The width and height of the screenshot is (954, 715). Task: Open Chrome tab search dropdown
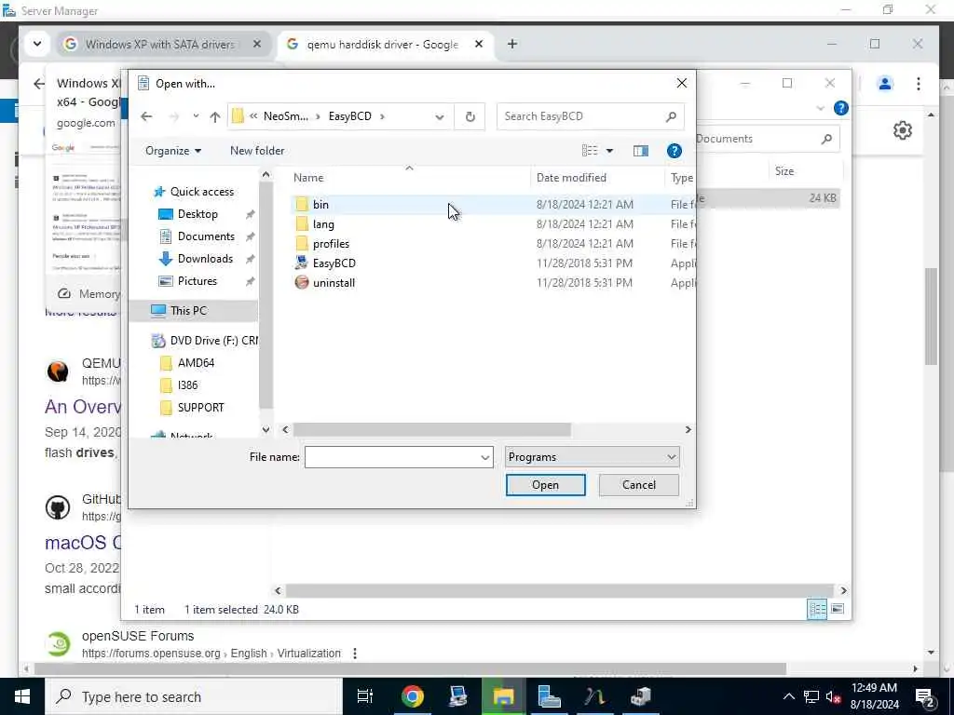pos(37,44)
